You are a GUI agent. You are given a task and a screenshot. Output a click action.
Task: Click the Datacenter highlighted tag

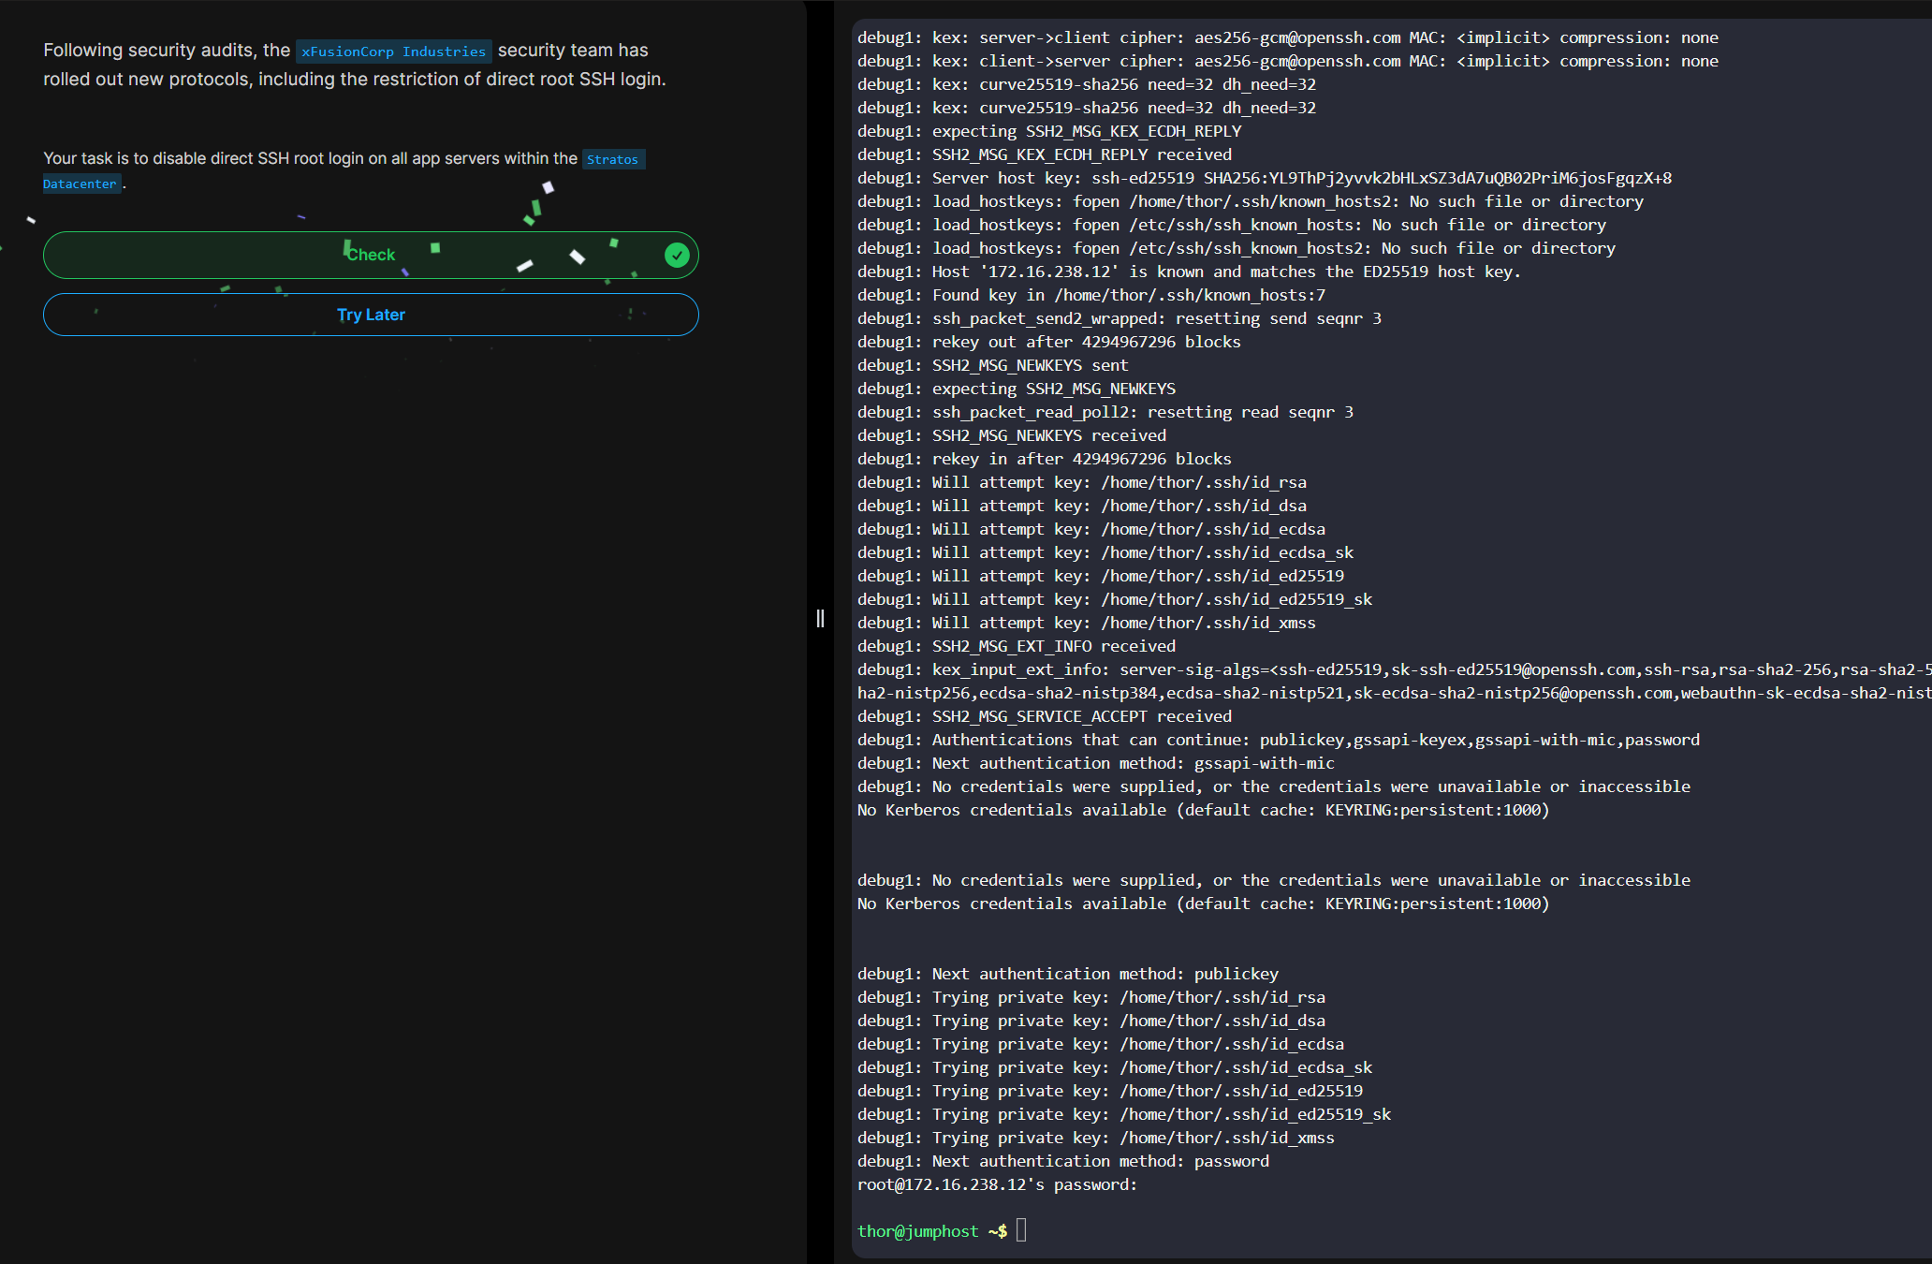click(80, 184)
